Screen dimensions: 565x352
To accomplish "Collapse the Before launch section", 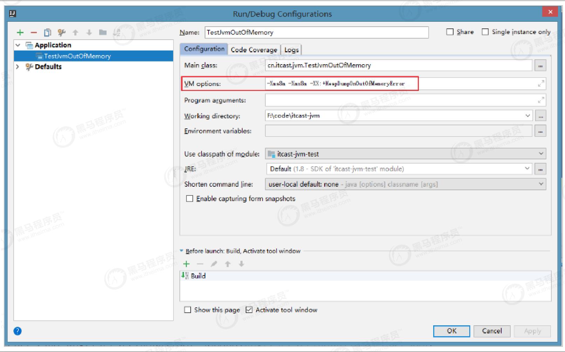I will (x=182, y=251).
